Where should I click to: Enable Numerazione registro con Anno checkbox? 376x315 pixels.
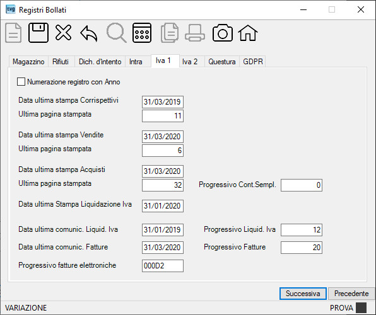click(x=21, y=82)
